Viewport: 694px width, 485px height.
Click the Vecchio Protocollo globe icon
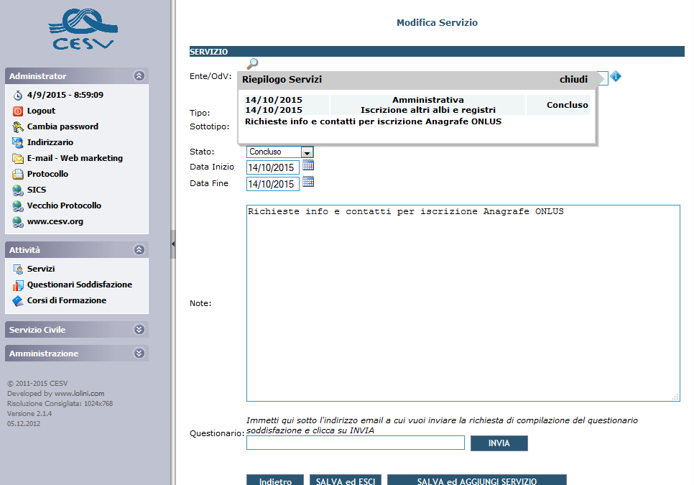click(18, 206)
